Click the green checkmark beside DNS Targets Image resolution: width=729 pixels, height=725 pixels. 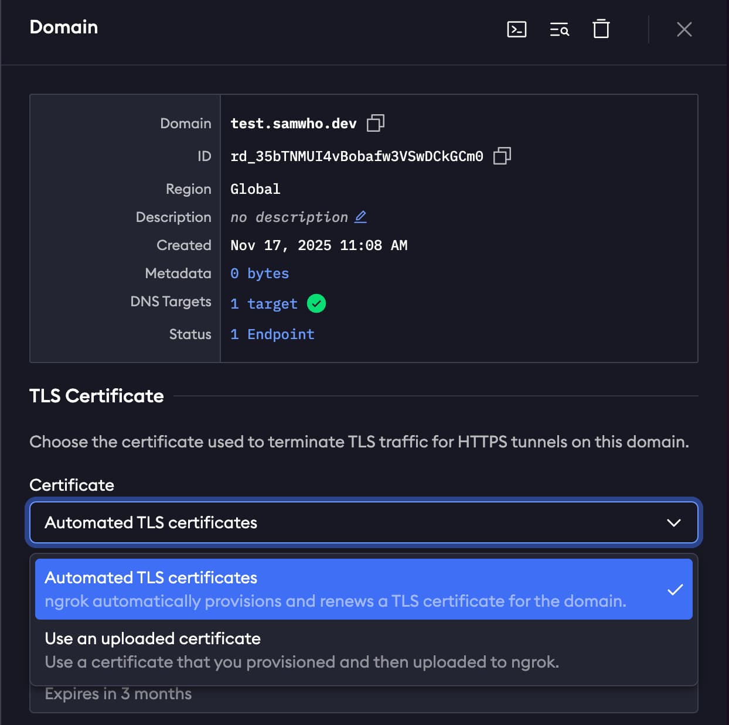click(316, 303)
